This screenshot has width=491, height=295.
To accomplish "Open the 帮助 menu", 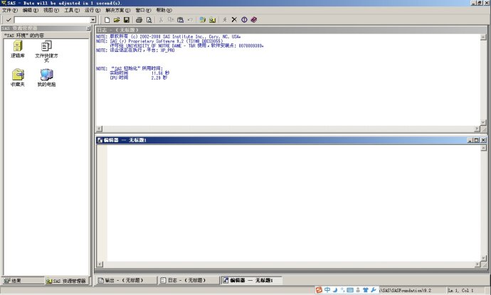I will point(164,10).
